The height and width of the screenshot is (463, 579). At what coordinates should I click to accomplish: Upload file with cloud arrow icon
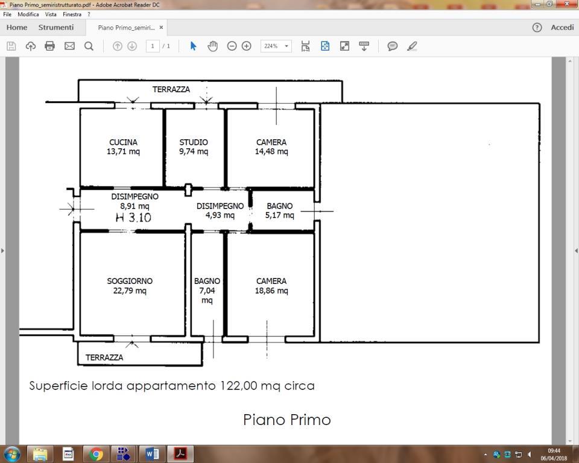tap(31, 46)
